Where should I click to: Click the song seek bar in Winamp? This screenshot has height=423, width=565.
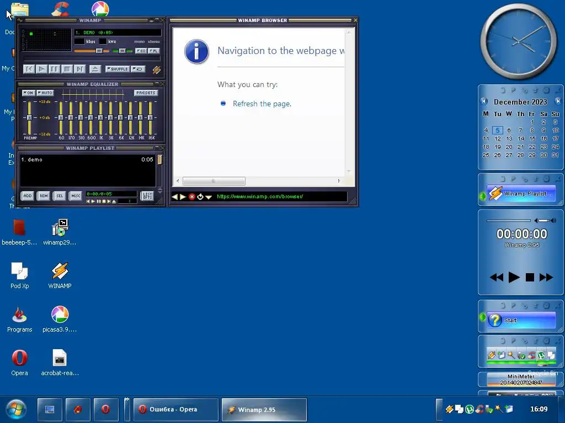[92, 58]
